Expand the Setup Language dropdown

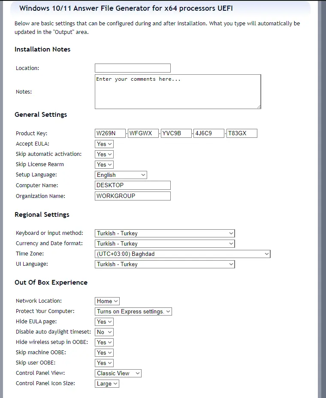pyautogui.click(x=121, y=175)
